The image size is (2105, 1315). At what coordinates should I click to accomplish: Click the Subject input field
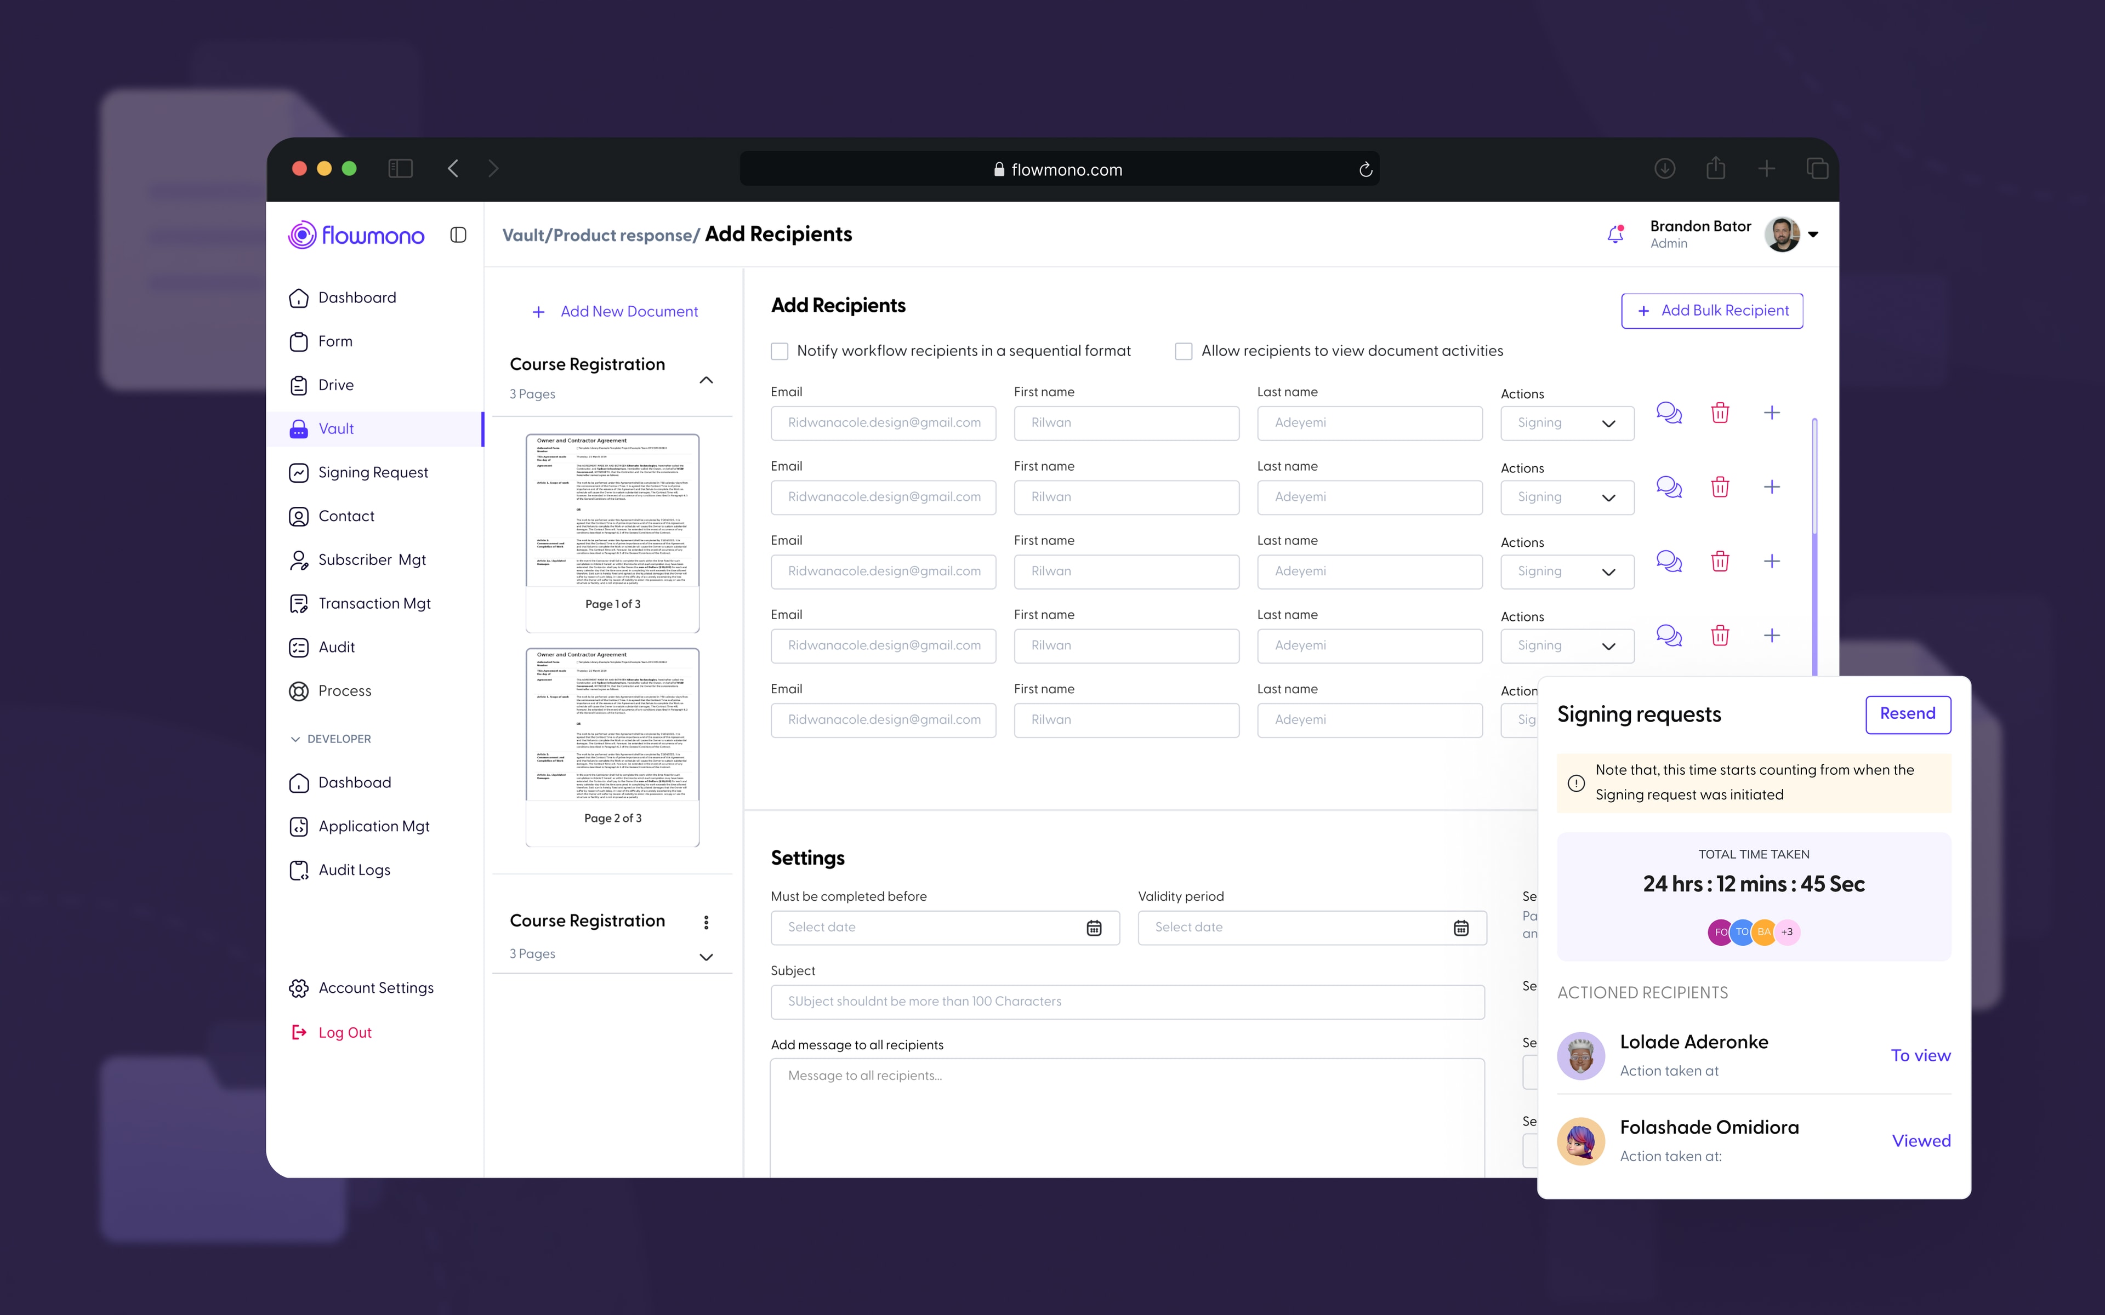click(1127, 1002)
